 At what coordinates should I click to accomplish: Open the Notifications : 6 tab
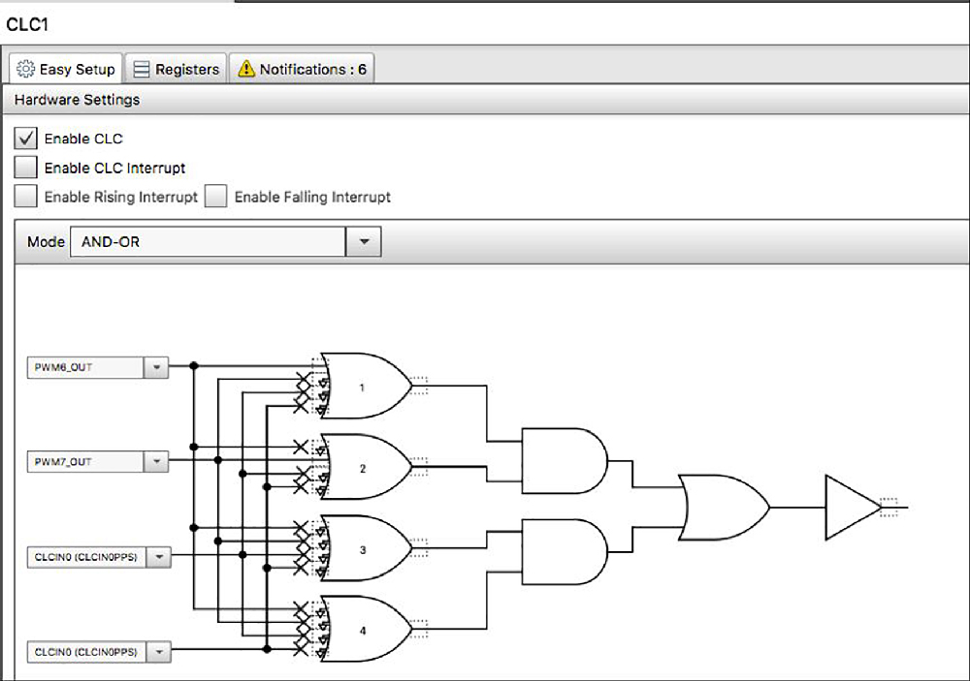click(x=302, y=69)
